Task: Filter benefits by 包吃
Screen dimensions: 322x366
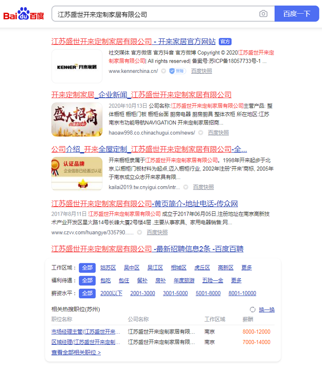Action: point(106,280)
